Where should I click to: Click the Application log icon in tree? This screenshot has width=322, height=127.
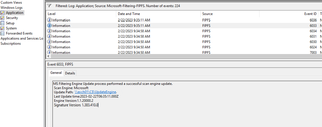click(2, 13)
